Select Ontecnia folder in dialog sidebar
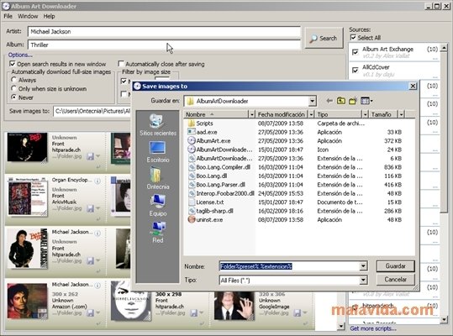453x336 pixels. [x=156, y=175]
